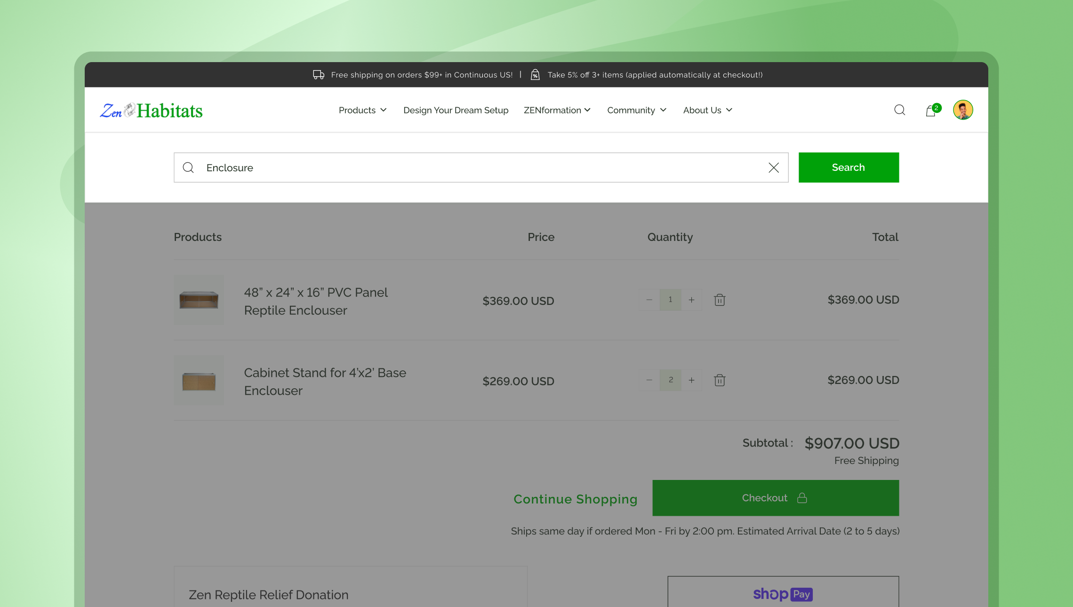The image size is (1073, 607).
Task: Go to Design Your Dream Setup
Action: click(456, 110)
